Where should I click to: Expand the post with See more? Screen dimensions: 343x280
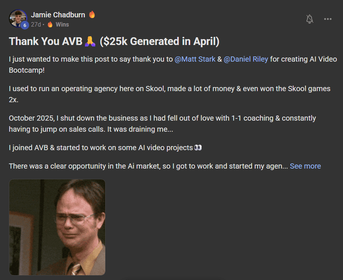(x=305, y=166)
